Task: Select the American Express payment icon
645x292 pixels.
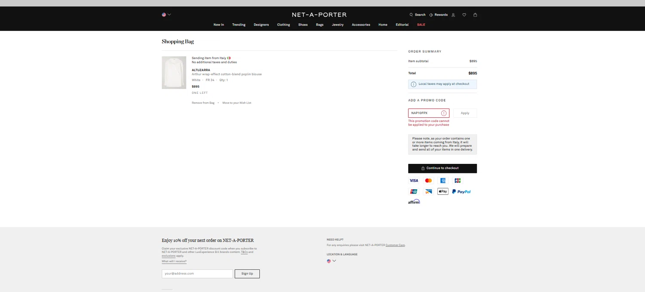Action: pos(443,181)
